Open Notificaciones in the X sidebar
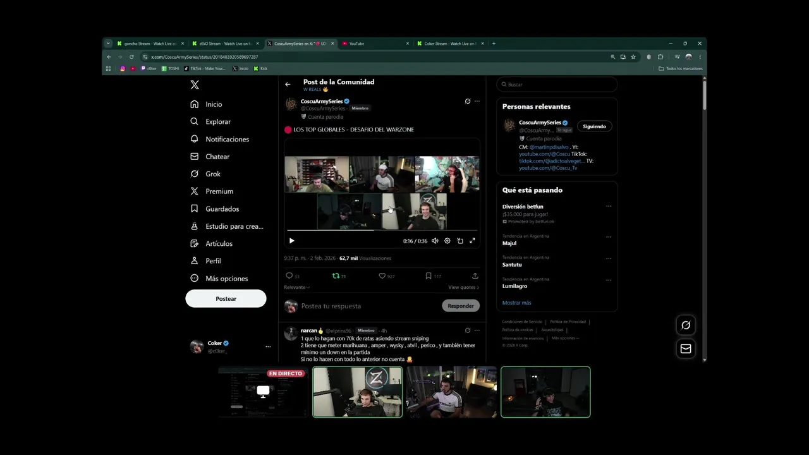 pos(220,139)
